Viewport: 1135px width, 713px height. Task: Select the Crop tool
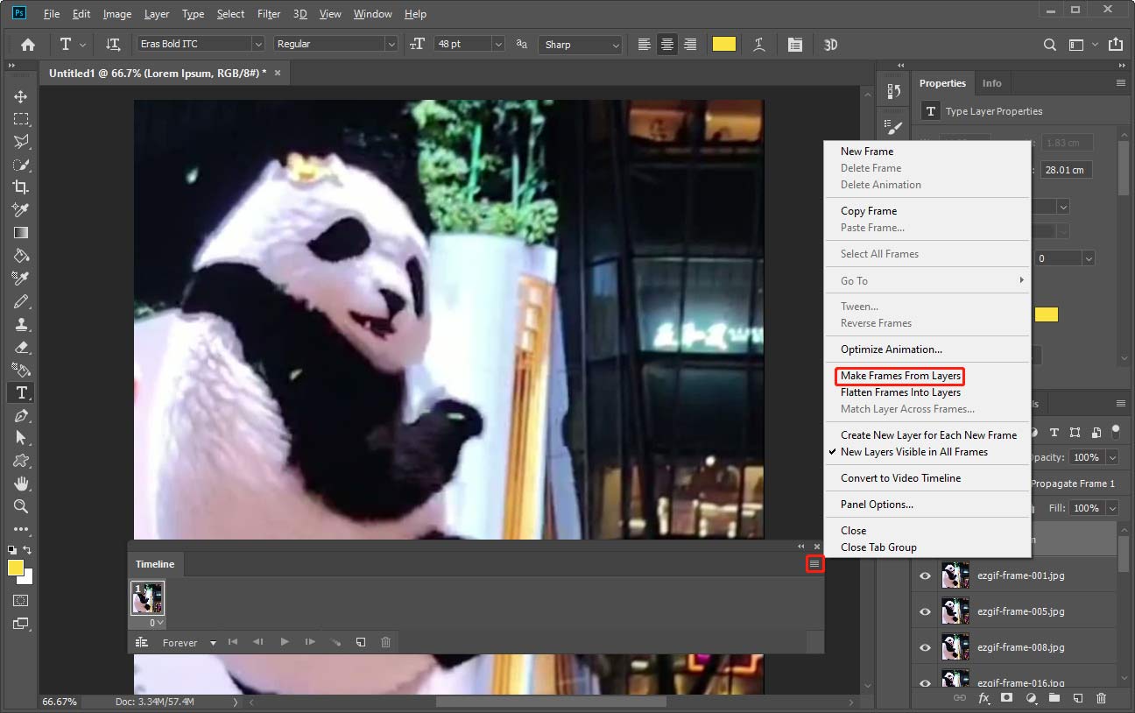click(21, 187)
